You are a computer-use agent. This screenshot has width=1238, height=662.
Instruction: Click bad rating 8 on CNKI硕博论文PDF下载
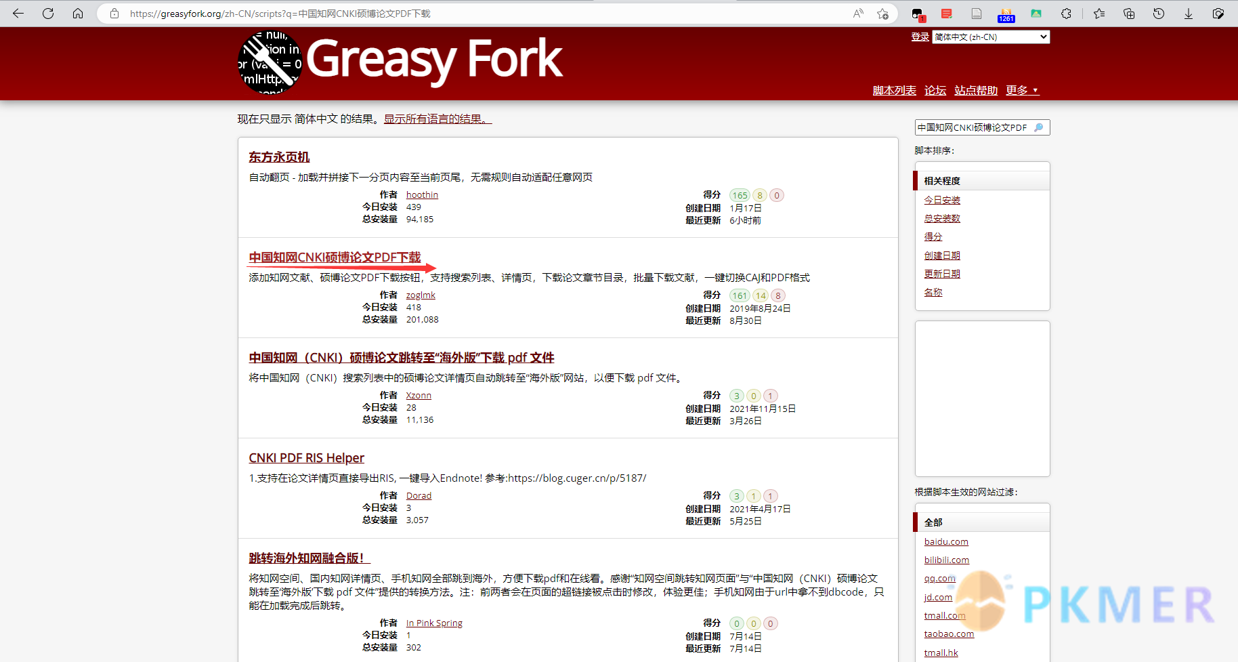point(778,295)
